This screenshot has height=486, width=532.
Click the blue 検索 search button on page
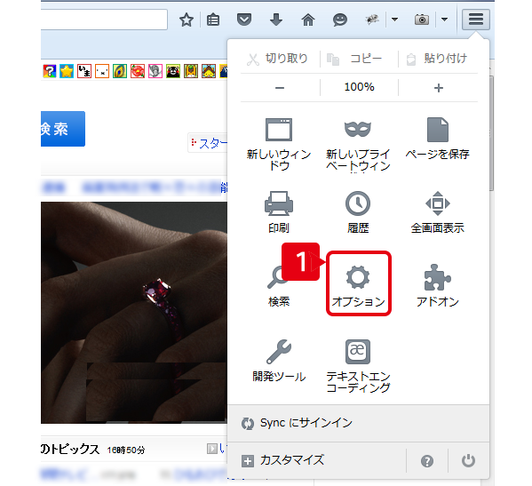click(62, 129)
